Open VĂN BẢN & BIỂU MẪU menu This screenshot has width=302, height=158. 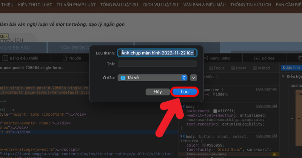click(204, 5)
